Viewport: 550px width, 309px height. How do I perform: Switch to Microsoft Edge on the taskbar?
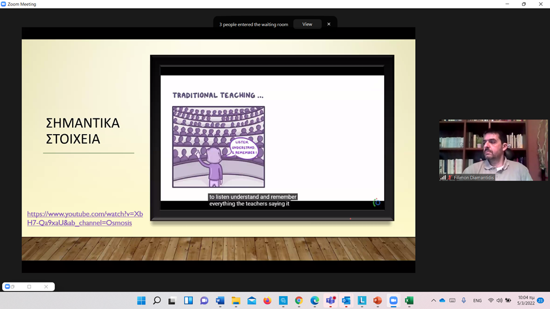click(x=315, y=301)
